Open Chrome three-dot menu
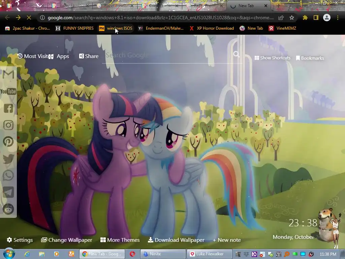 pyautogui.click(x=338, y=18)
